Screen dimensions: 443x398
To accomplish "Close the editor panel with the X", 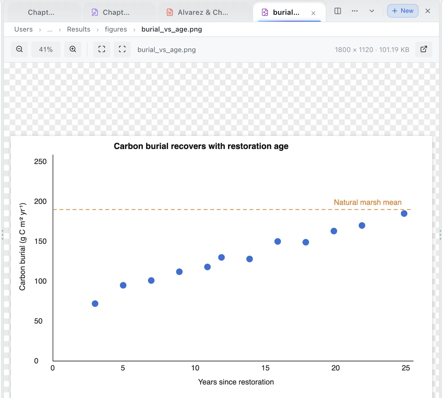I will [428, 11].
